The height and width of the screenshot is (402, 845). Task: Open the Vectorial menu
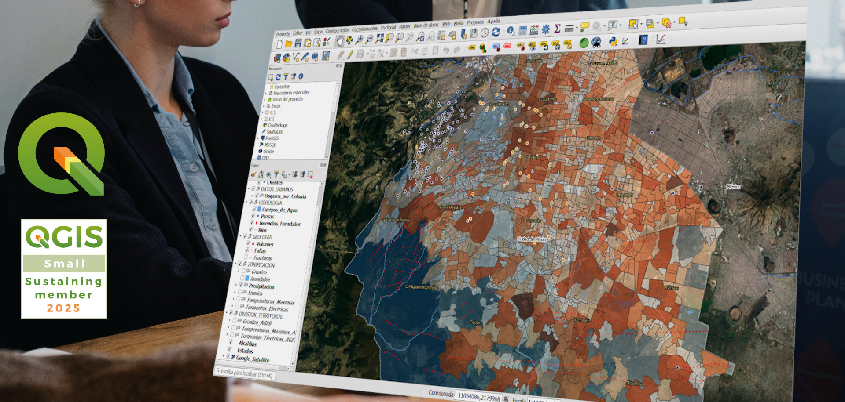coord(389,27)
